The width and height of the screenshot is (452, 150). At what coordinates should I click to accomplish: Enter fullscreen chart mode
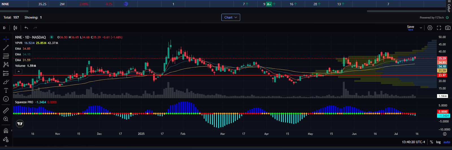coord(439,28)
